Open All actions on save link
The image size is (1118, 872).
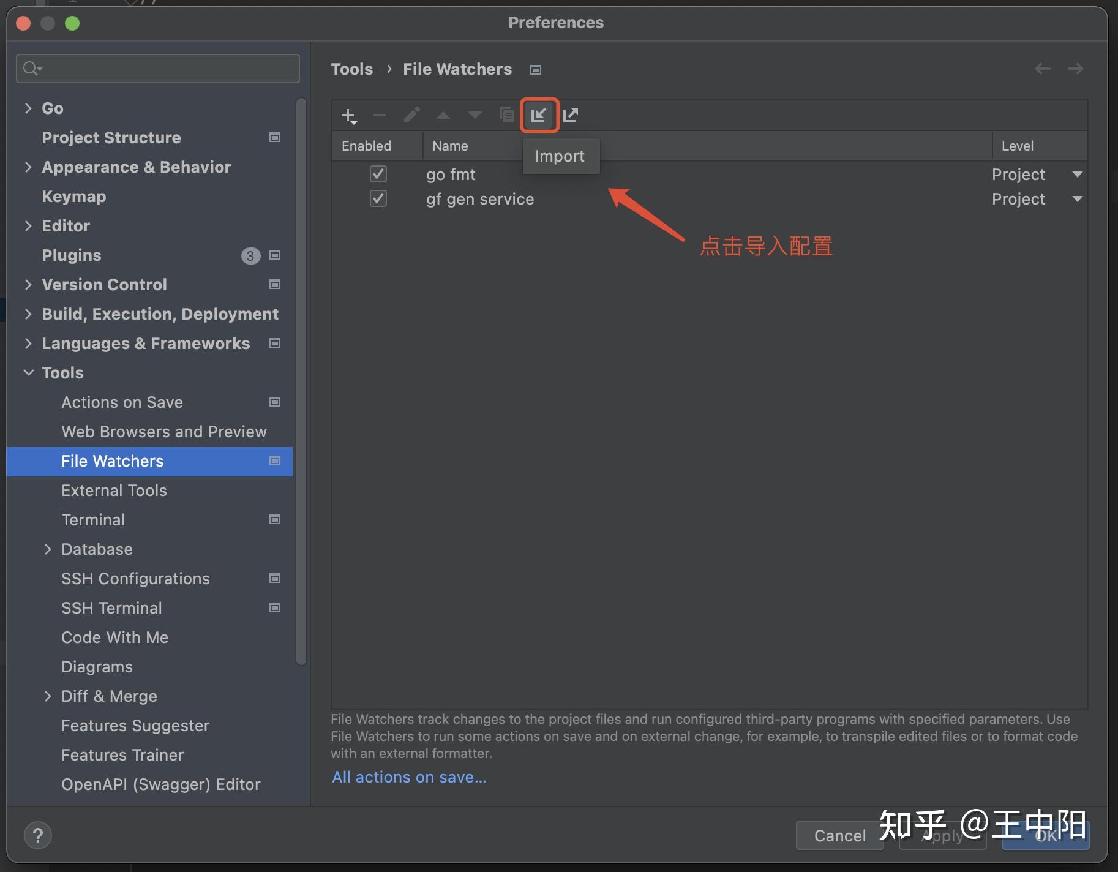pos(408,776)
